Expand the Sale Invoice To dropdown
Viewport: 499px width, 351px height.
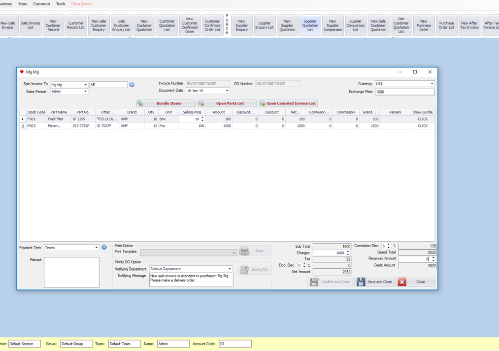(85, 85)
